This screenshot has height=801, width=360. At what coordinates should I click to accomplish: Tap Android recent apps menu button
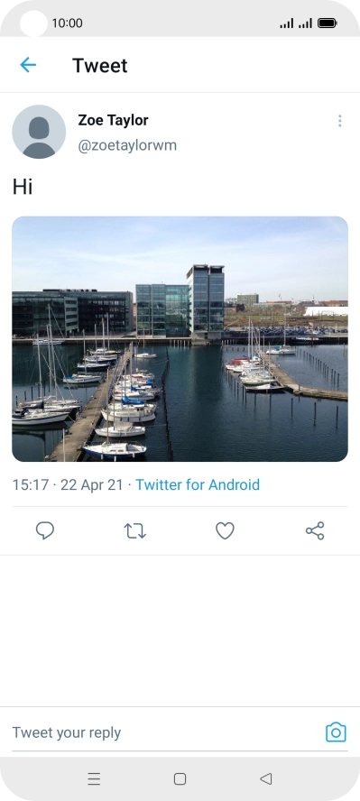94,778
